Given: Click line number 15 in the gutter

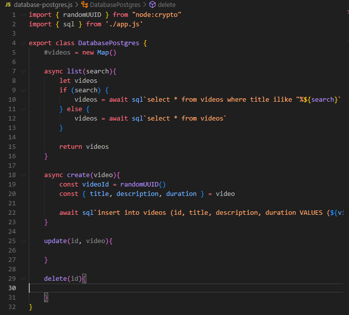Looking at the screenshot, I should tap(12, 147).
